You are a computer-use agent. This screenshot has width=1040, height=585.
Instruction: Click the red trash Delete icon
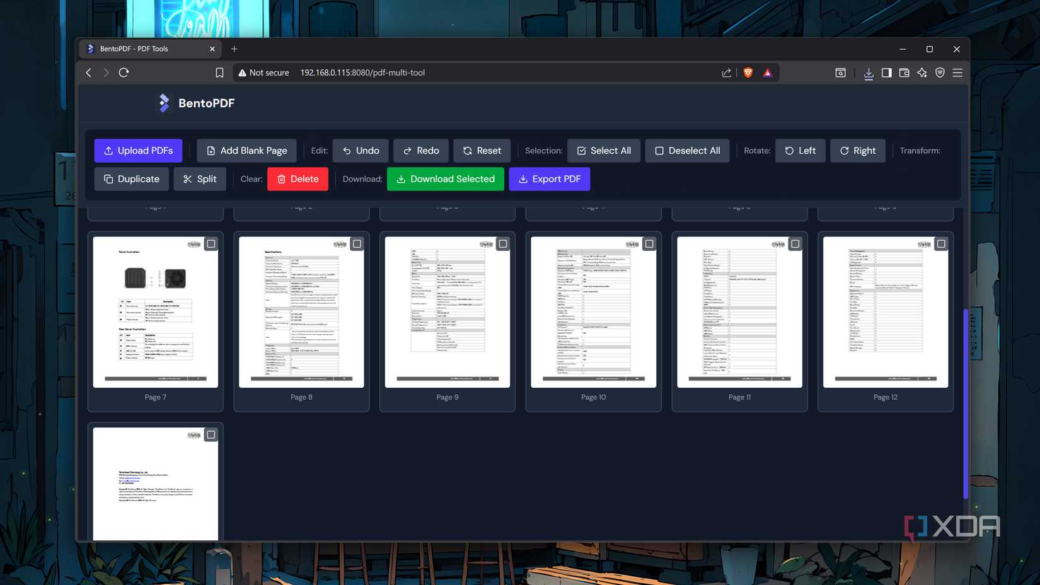point(282,179)
